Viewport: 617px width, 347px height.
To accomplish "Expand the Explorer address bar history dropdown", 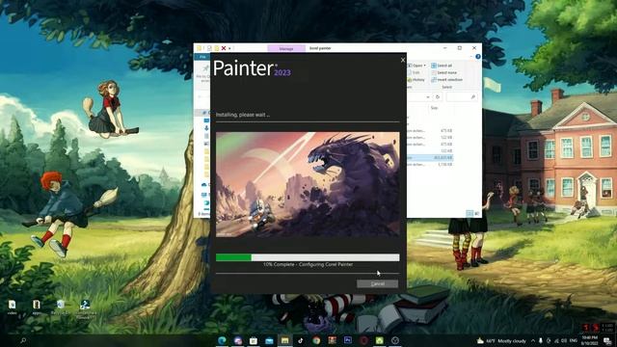I will point(428,96).
